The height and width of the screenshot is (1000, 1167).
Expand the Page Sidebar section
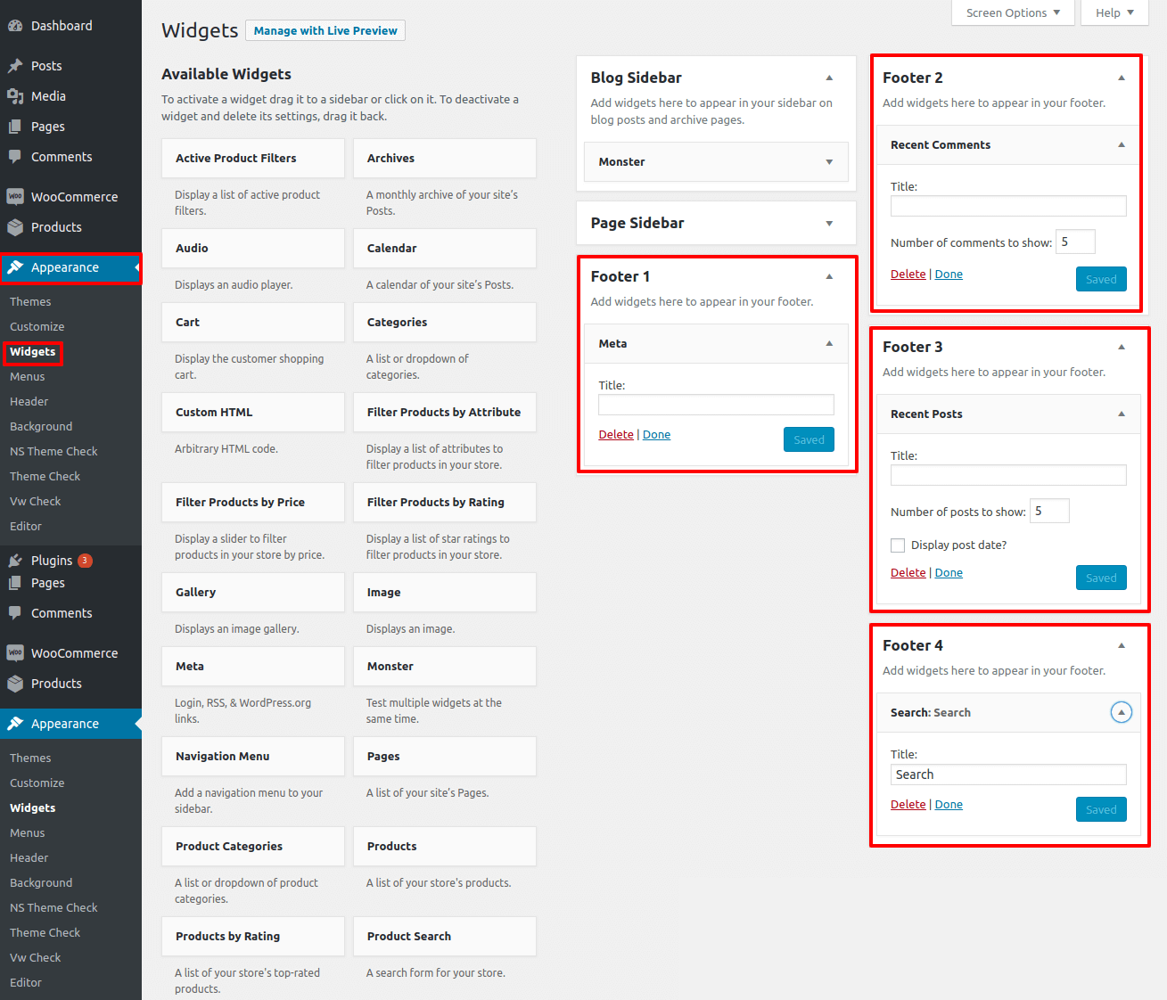pos(828,223)
